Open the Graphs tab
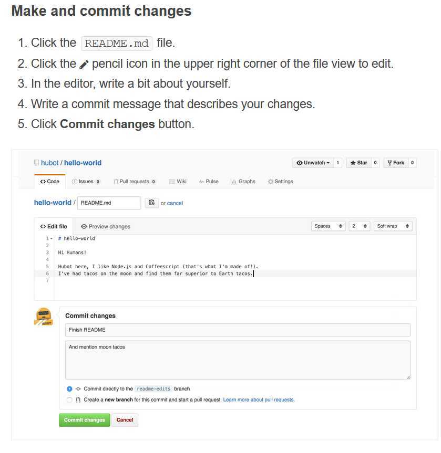Image resolution: width=441 pixels, height=453 pixels. point(243,182)
